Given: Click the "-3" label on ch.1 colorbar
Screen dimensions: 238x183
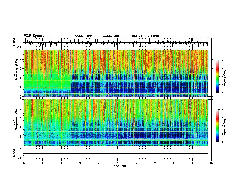Looking at the screenshot, I should [222, 60].
